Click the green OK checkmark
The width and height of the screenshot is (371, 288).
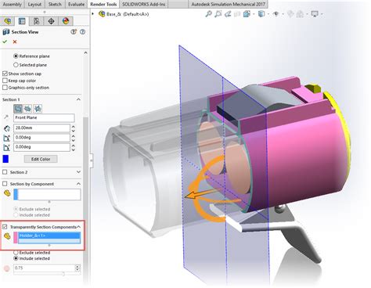point(5,41)
